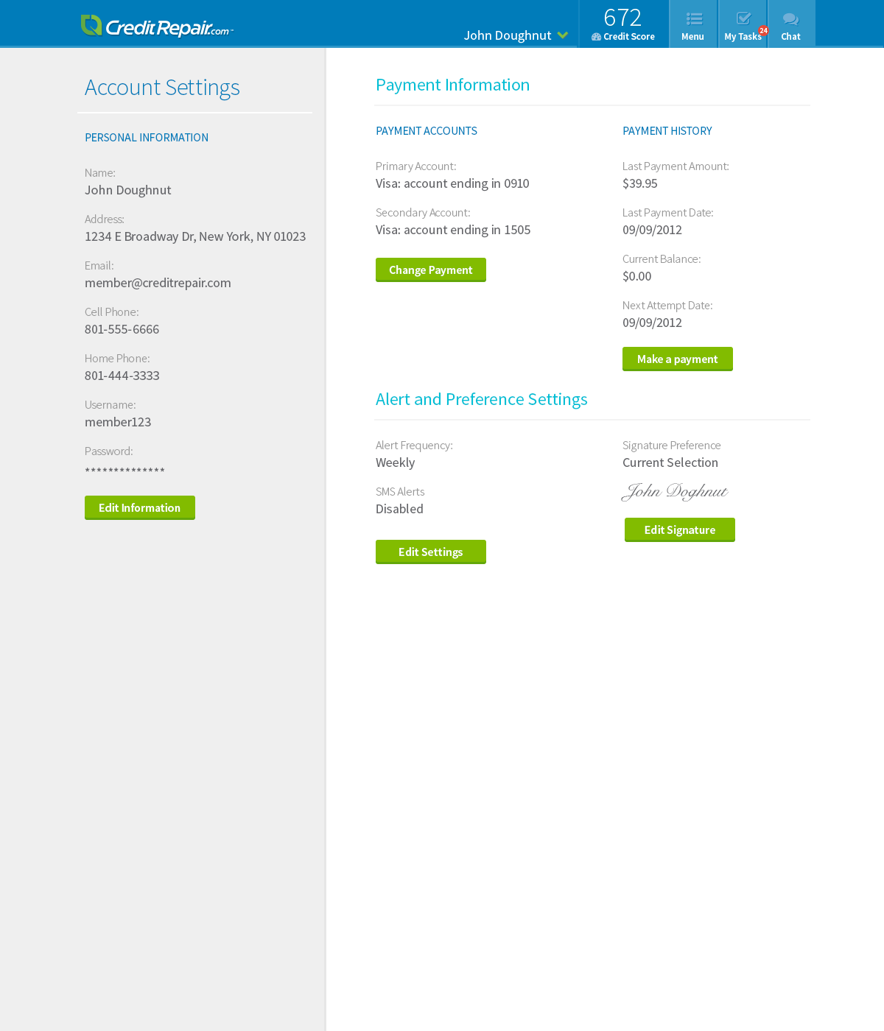The width and height of the screenshot is (884, 1031).
Task: Select Visa account ending in 0910
Action: (452, 183)
